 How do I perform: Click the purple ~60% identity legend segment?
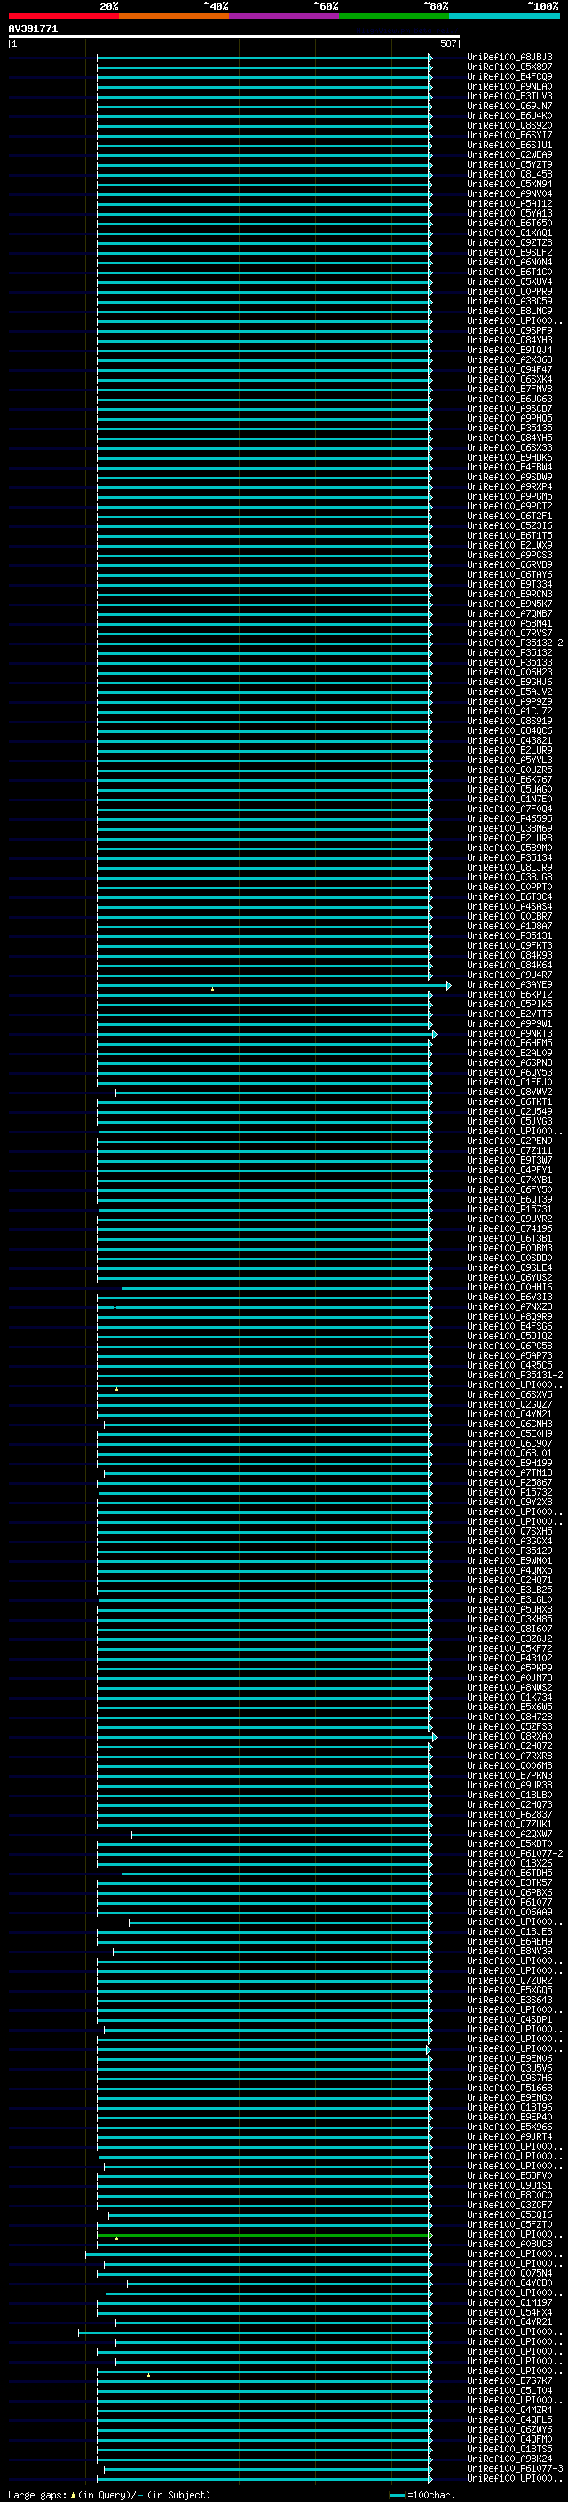pos(285,16)
